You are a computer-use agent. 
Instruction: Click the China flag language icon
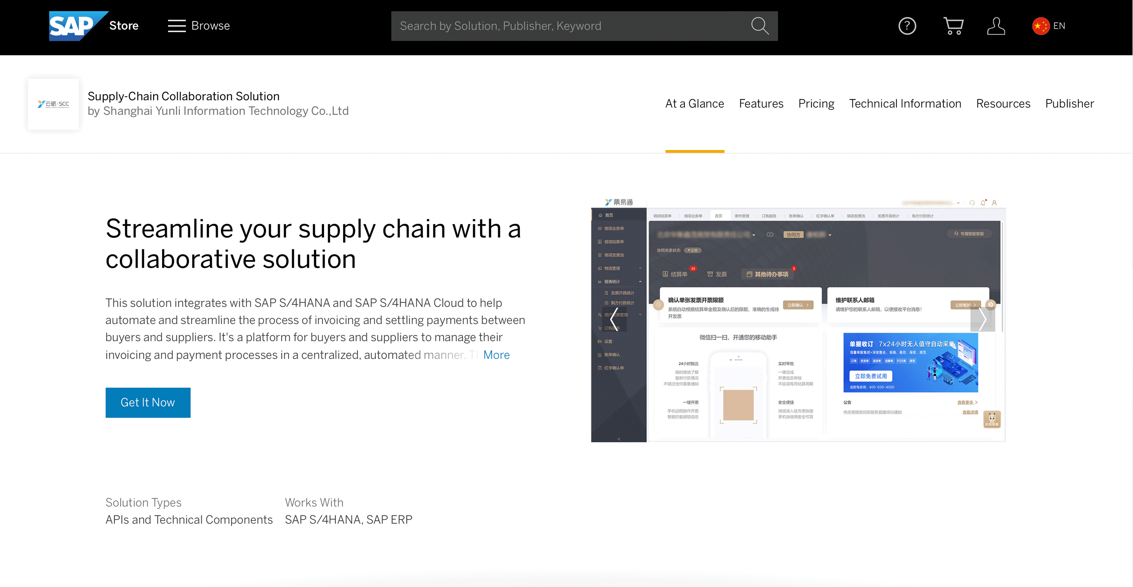coord(1041,26)
